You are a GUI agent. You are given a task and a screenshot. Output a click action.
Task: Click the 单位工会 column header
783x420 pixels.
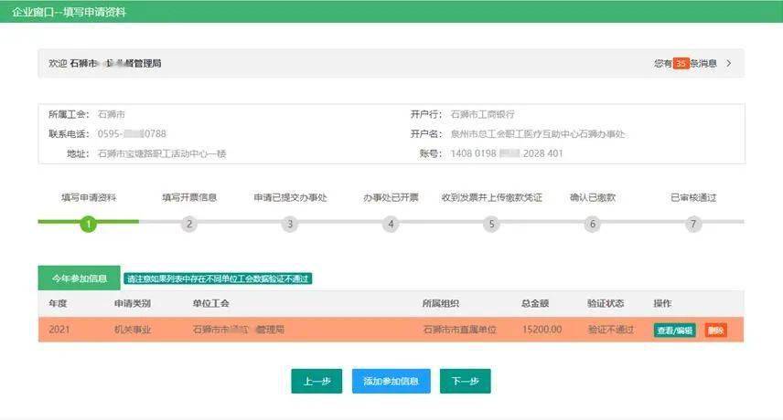click(210, 303)
